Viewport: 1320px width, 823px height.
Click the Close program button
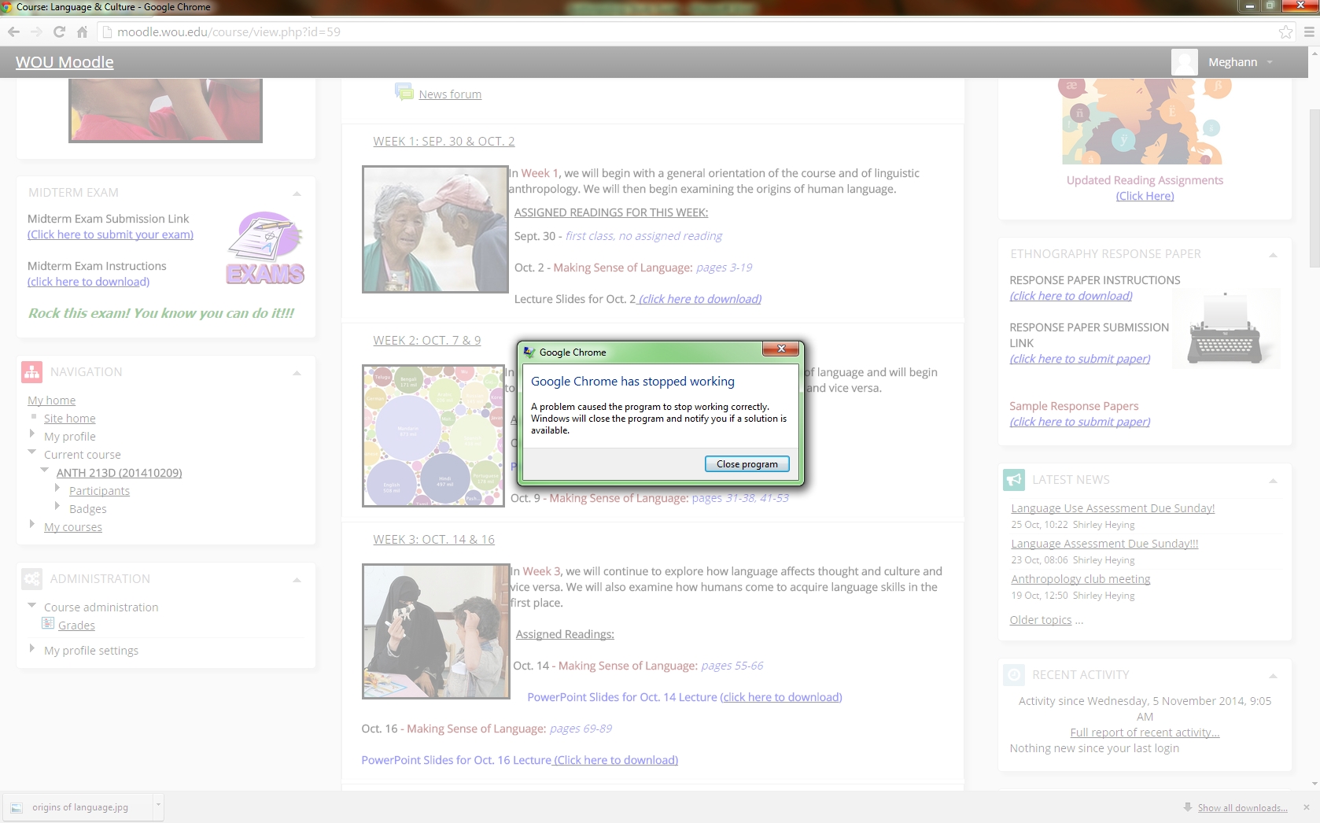[747, 464]
